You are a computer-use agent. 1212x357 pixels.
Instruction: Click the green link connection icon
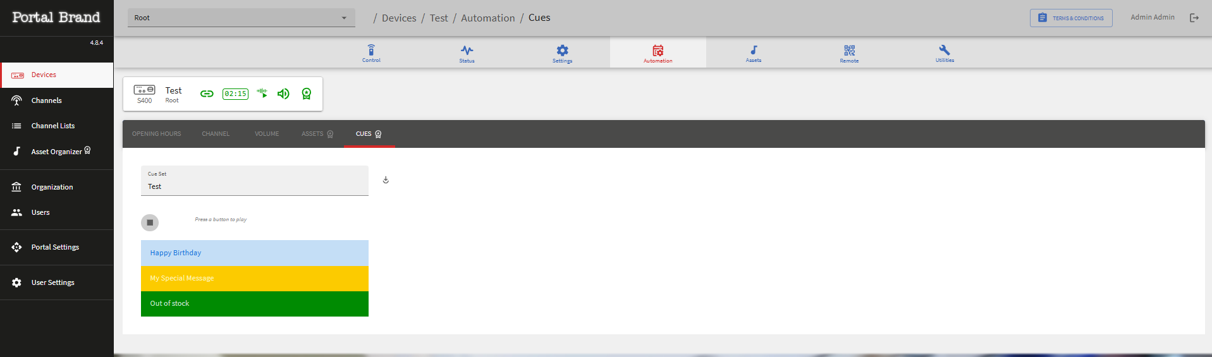(x=207, y=94)
